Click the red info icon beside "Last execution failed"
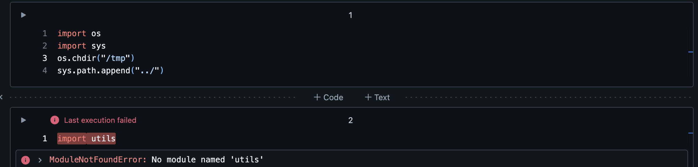 click(x=55, y=120)
